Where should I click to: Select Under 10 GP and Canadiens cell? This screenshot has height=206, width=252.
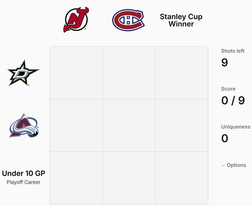pyautogui.click(x=129, y=178)
